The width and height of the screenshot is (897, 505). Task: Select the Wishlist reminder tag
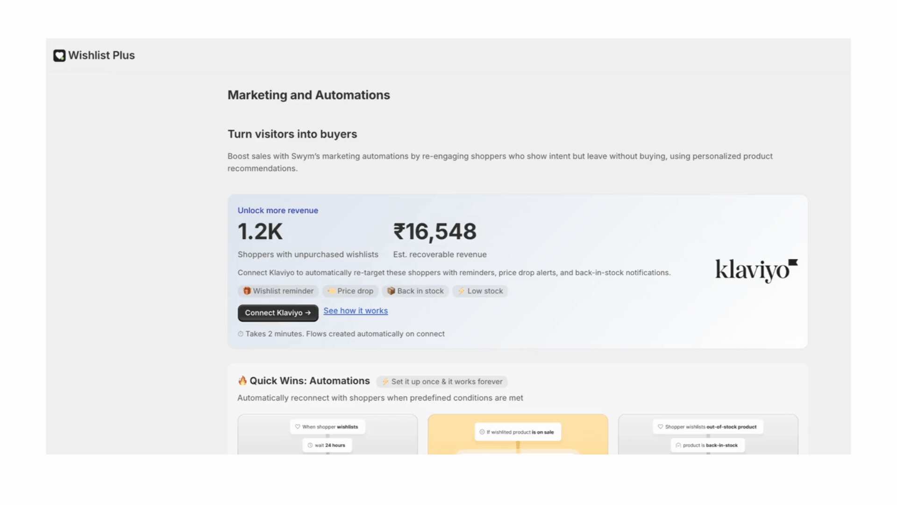[x=278, y=291]
